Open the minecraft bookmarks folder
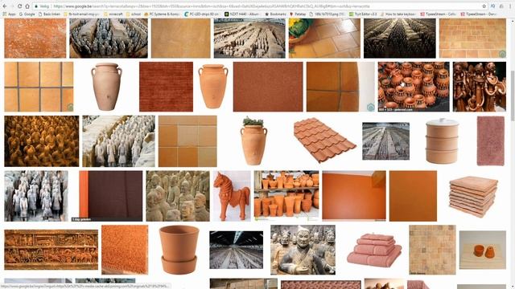 113,14
